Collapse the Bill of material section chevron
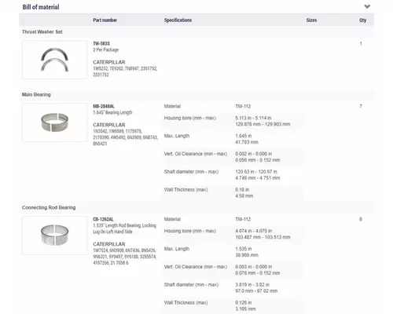393x314 pixels. (x=367, y=6)
